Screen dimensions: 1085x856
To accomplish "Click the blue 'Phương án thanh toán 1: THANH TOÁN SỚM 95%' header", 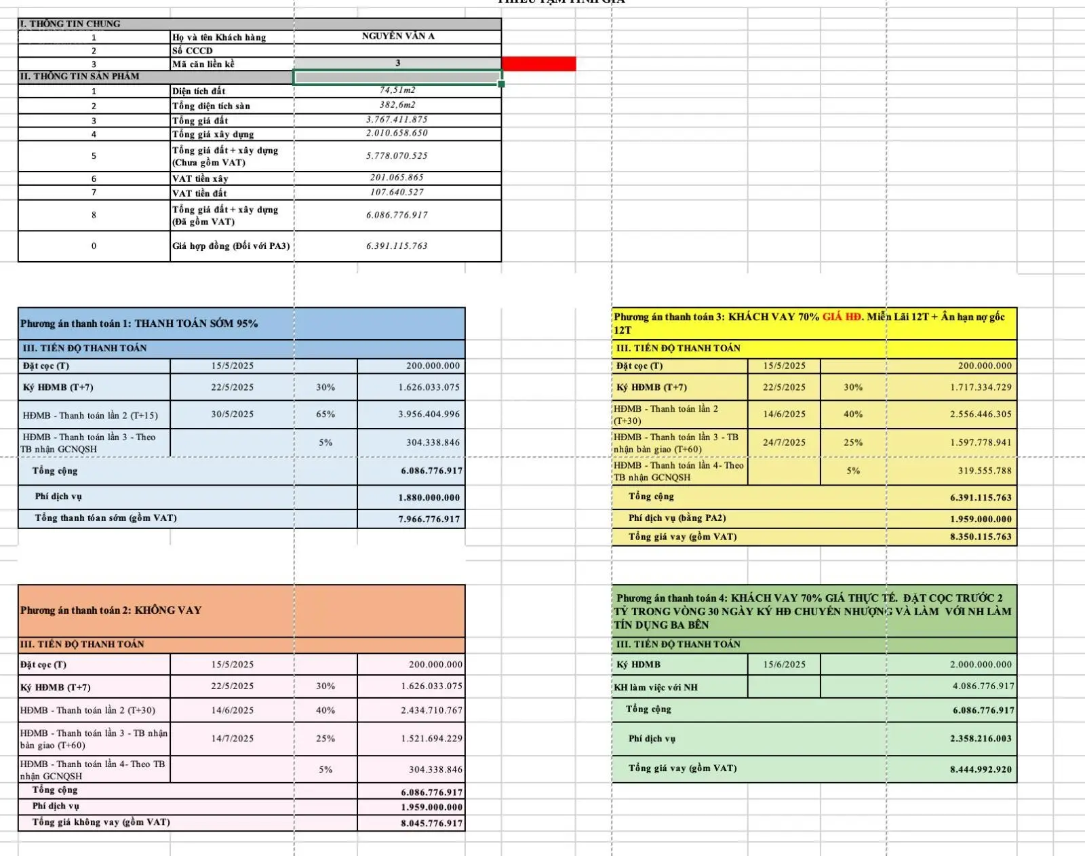I will 241,324.
